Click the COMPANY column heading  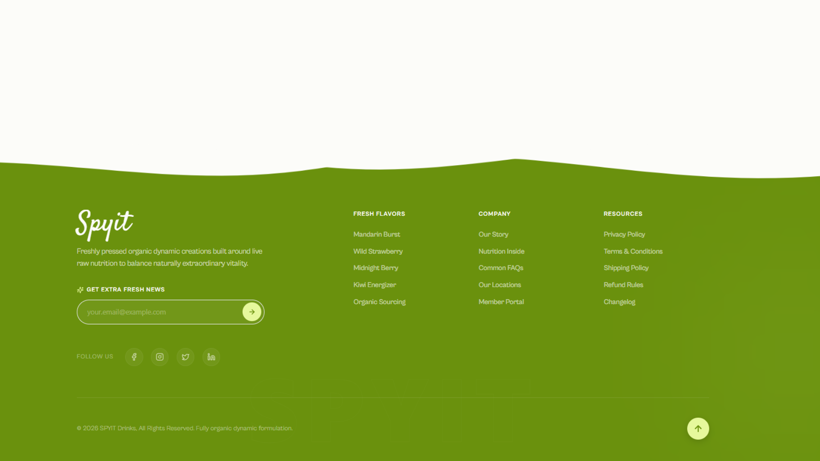click(494, 214)
